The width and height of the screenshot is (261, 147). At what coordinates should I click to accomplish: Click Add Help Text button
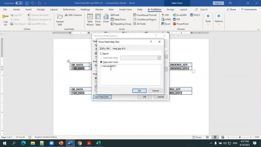pyautogui.click(x=102, y=97)
